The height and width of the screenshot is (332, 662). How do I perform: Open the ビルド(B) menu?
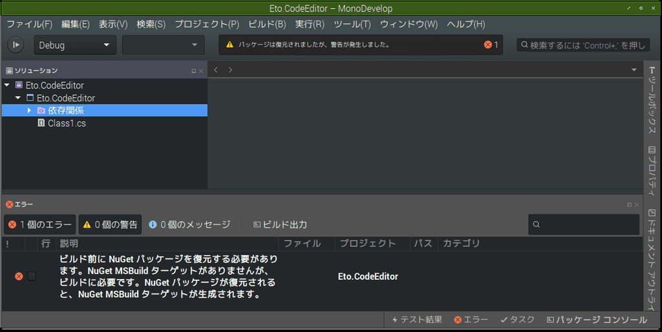click(x=267, y=24)
